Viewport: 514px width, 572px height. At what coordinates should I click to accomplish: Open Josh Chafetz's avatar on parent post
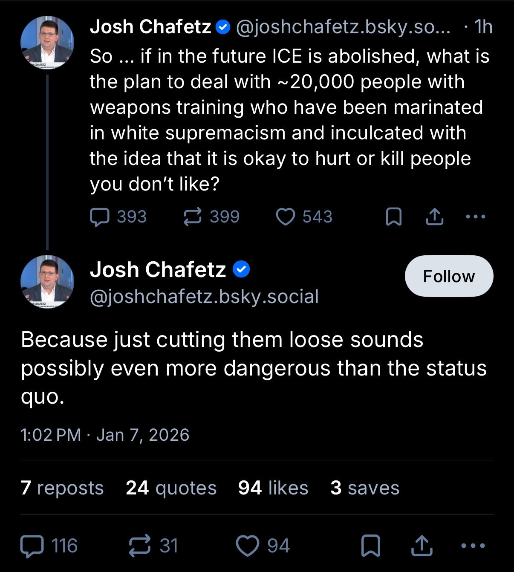click(x=47, y=43)
